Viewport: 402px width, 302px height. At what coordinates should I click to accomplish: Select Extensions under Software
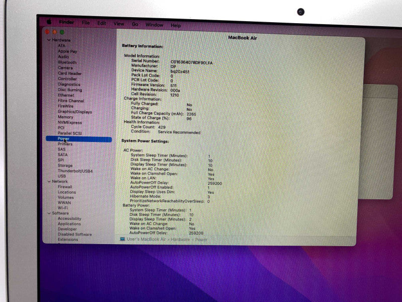tap(68, 240)
